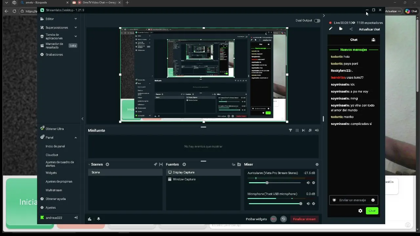Image resolution: width=420 pixels, height=236 pixels.
Task: Add a new source with Fuentes plus
Action: (x=184, y=165)
